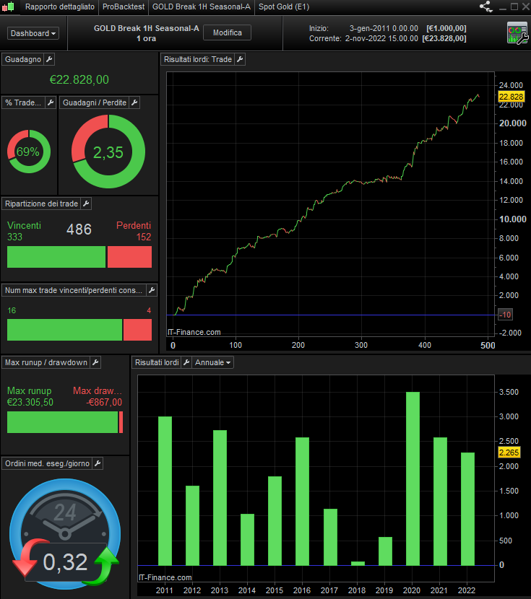Switch to Rapporto dettagliato tab
This screenshot has height=599, width=531.
click(60, 7)
